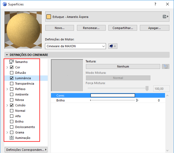Expand the Cor channel chevron
174x153 pixels.
[x=7, y=67]
